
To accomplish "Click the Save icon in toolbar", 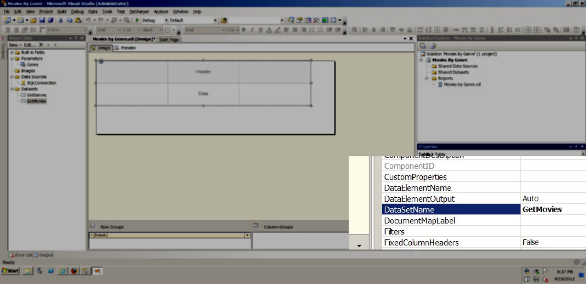I will [42, 20].
